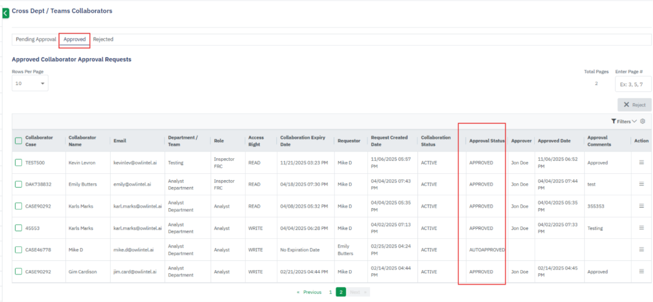Open table settings gear icon
Viewport: 653px width, 302px height.
pyautogui.click(x=642, y=121)
